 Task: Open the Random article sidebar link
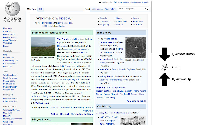pos(9,37)
